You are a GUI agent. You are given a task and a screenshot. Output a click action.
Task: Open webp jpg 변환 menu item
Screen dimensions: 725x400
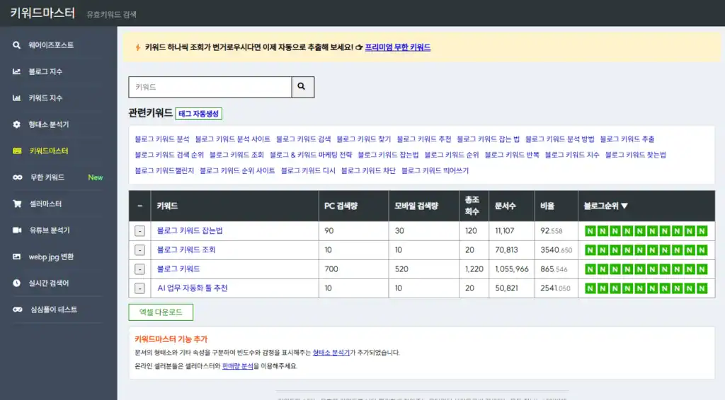click(51, 257)
